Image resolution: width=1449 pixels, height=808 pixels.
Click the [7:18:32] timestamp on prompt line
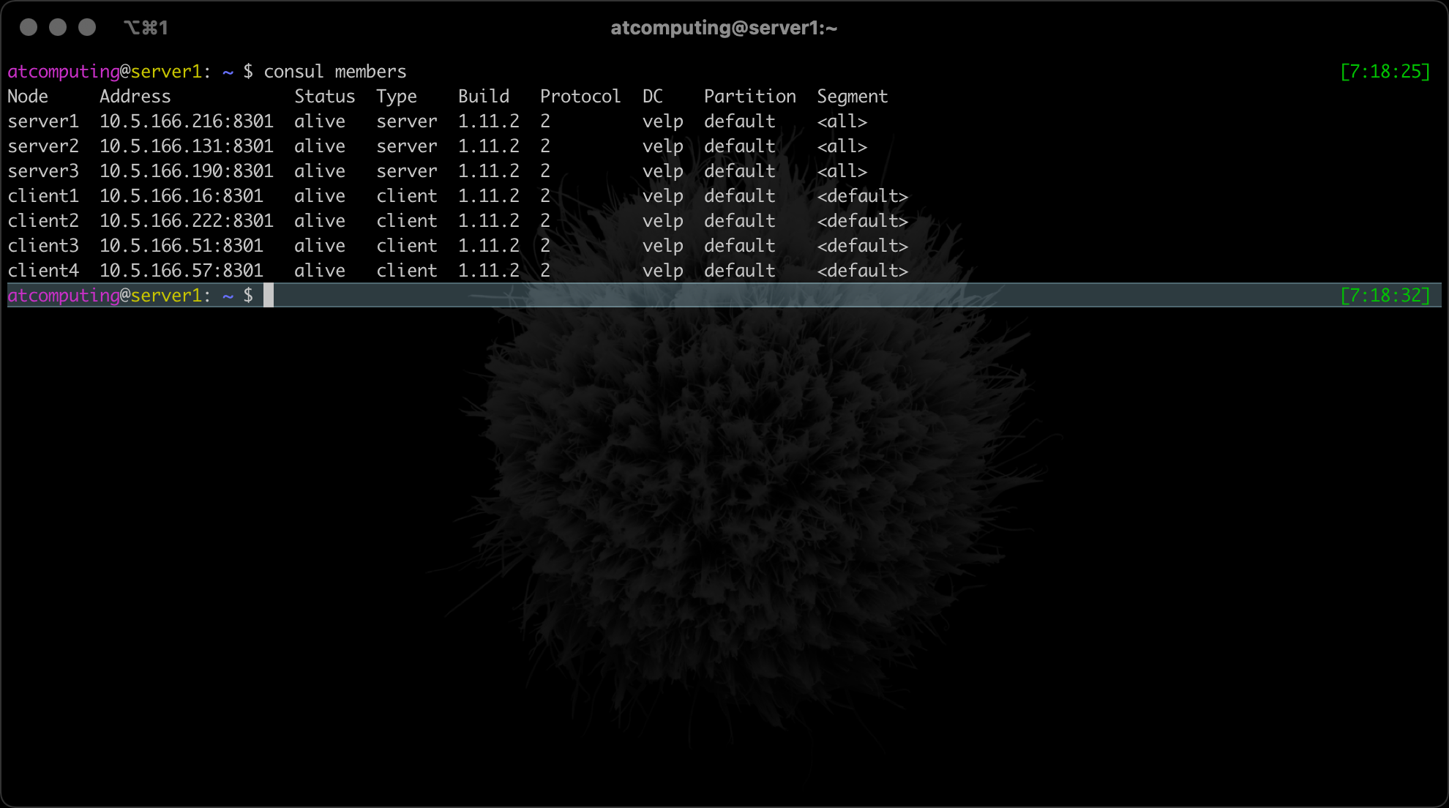click(1385, 296)
